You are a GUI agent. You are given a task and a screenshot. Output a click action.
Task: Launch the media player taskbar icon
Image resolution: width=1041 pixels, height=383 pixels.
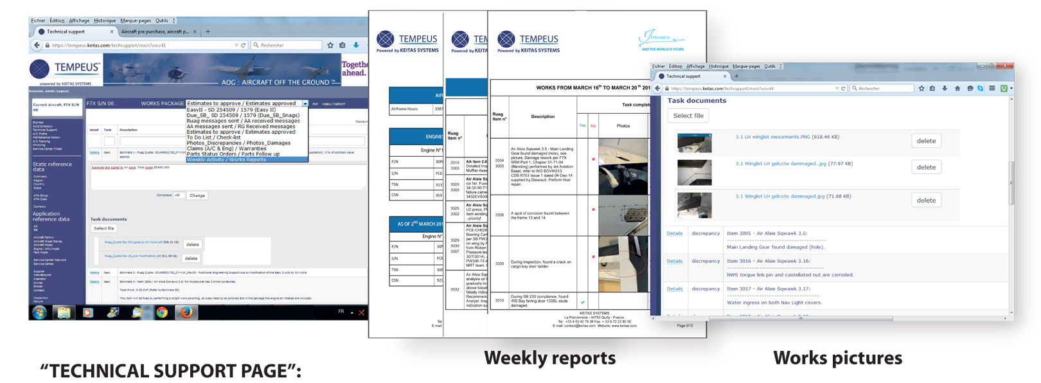click(88, 312)
